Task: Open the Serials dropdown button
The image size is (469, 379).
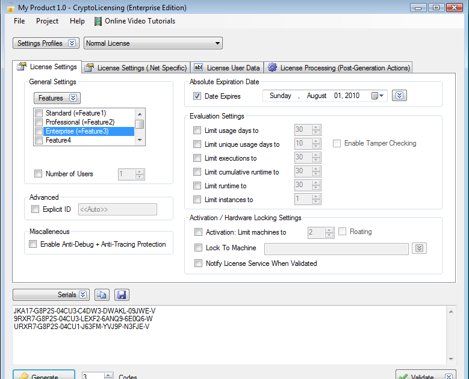Action: 51,295
